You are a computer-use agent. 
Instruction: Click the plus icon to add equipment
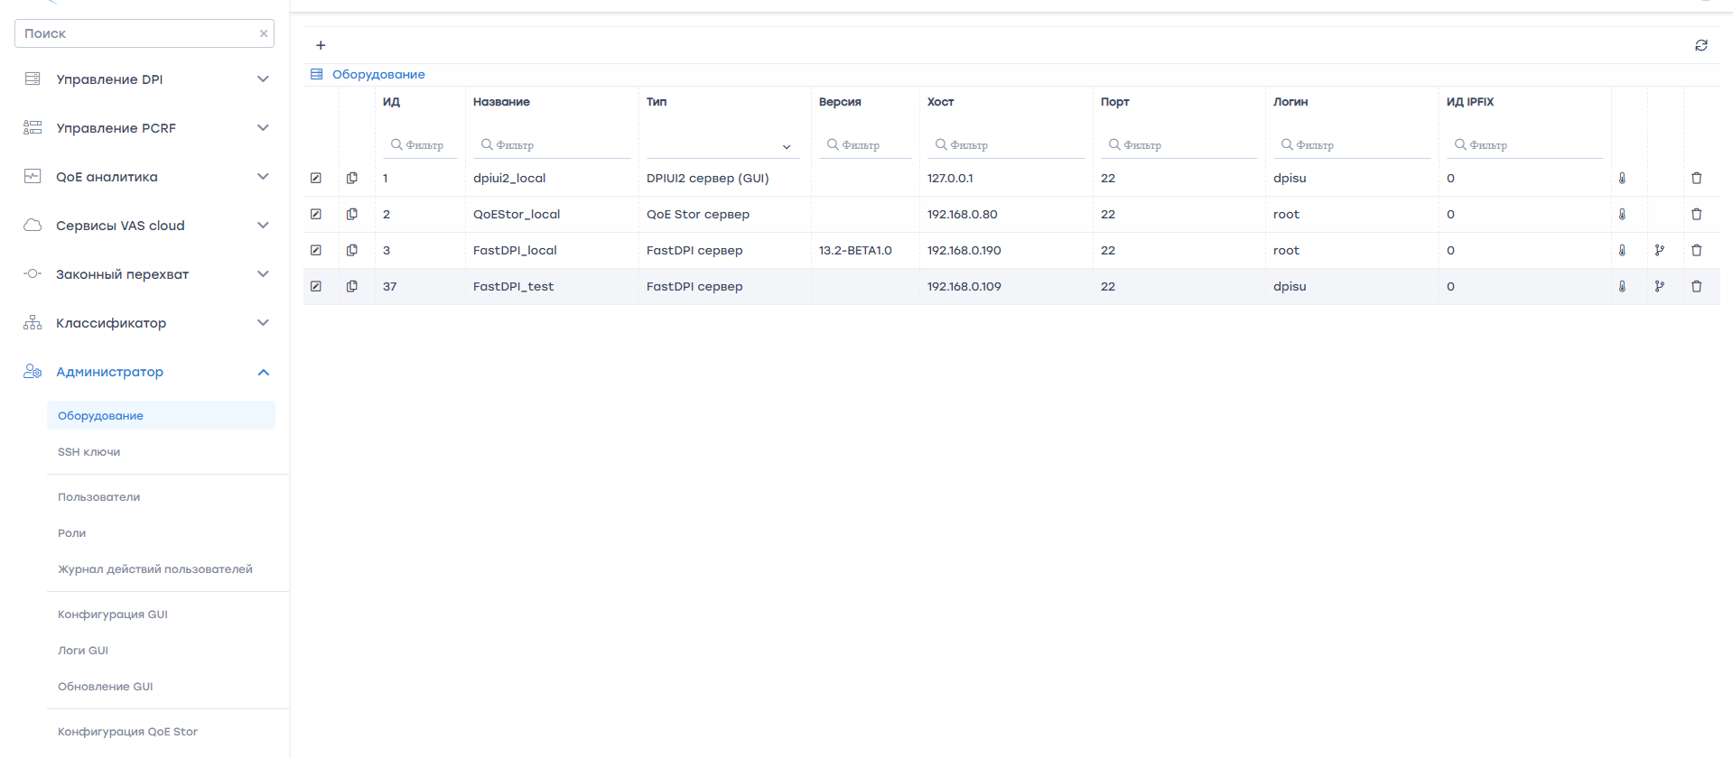[321, 45]
